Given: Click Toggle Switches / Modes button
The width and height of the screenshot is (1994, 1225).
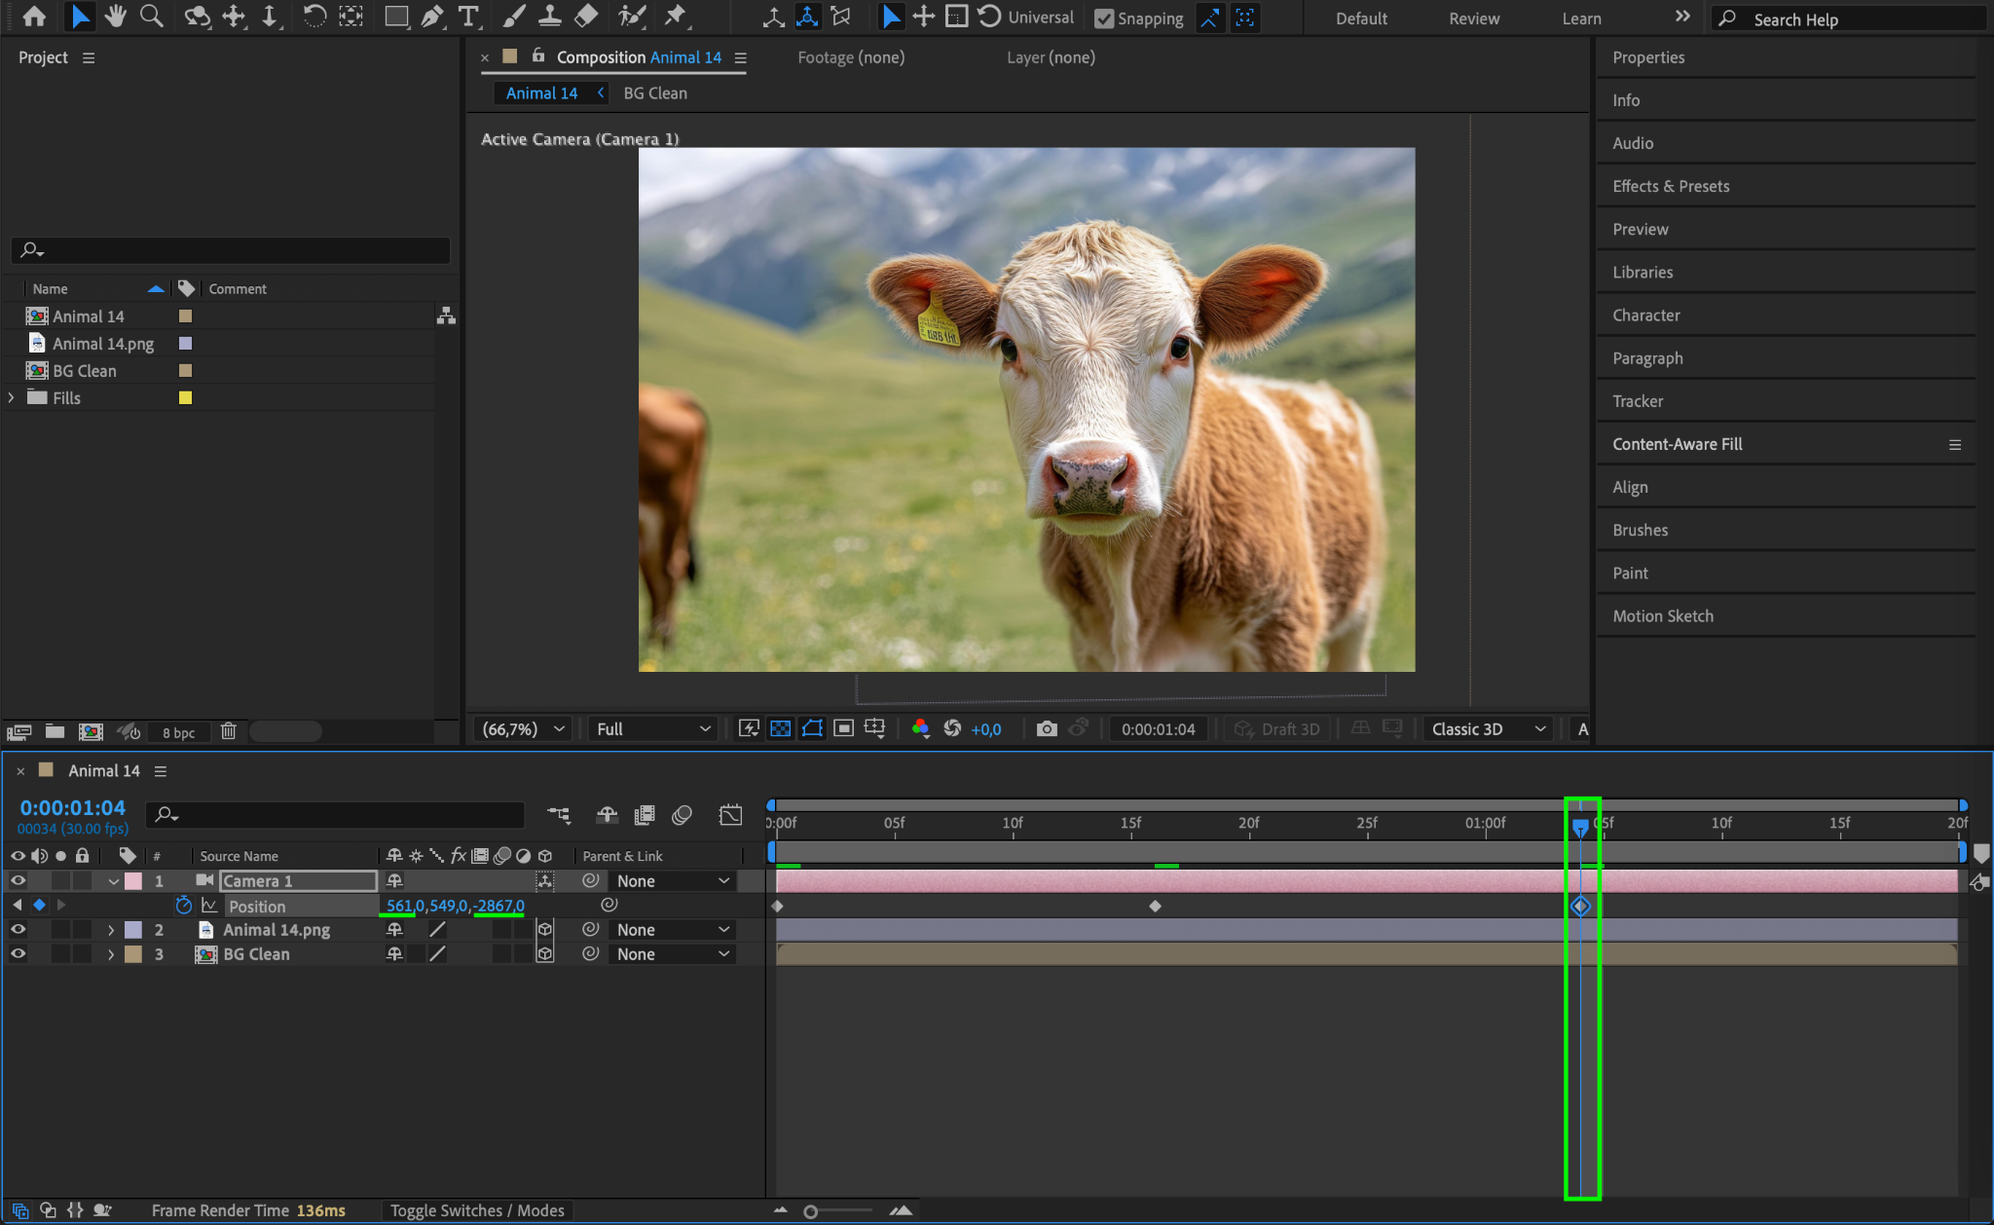Looking at the screenshot, I should tap(477, 1210).
